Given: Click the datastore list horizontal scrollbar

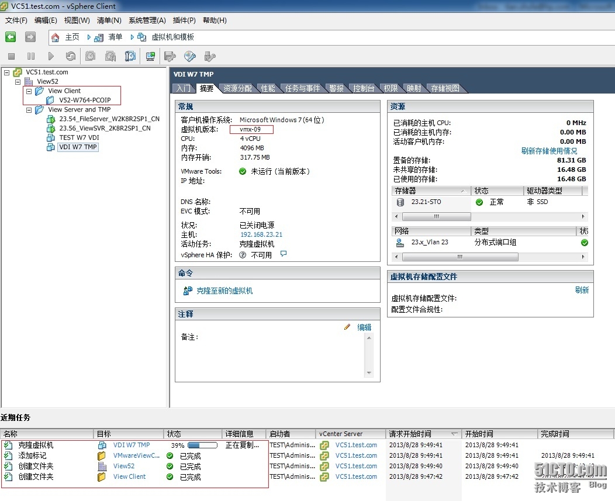Looking at the screenshot, I should pos(437,216).
